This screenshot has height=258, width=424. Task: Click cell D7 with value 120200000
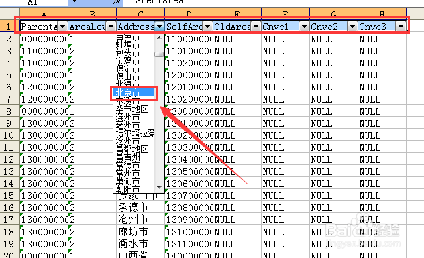[189, 99]
